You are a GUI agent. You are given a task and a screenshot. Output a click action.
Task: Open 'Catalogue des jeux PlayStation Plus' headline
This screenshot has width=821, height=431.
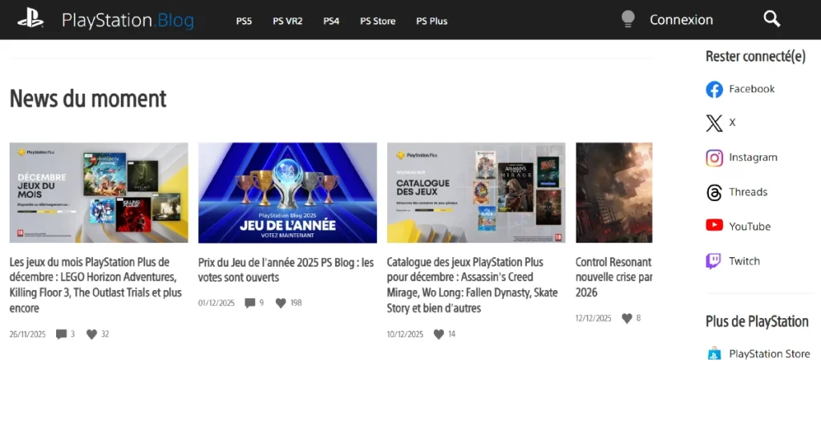(x=472, y=285)
